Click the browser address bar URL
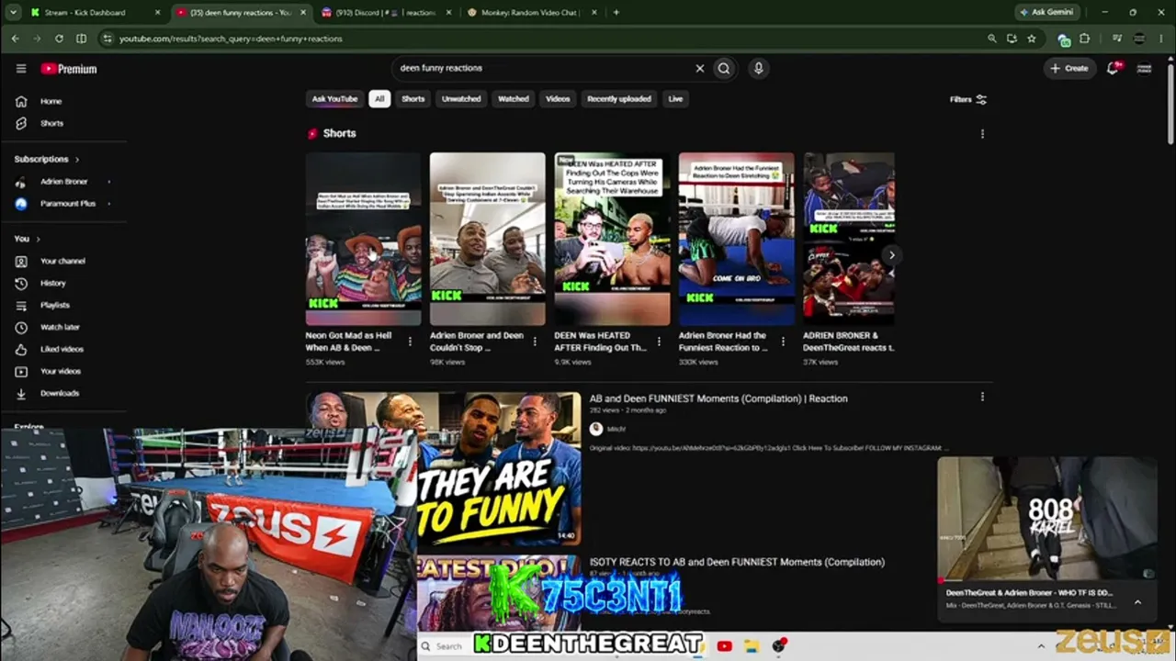Viewport: 1176px width, 661px height. (x=231, y=39)
